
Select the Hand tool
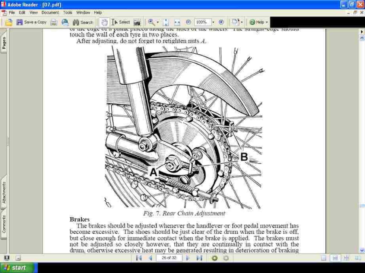104,22
